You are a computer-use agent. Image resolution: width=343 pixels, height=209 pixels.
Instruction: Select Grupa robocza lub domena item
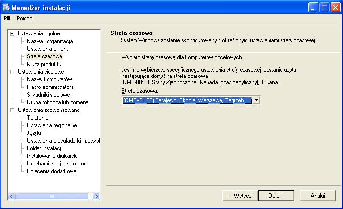tap(58, 102)
